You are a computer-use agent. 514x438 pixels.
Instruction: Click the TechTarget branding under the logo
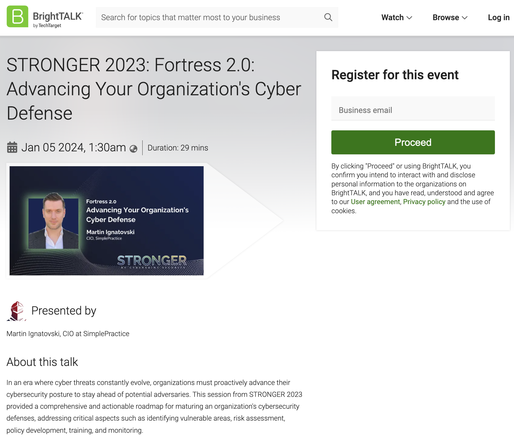tap(47, 25)
